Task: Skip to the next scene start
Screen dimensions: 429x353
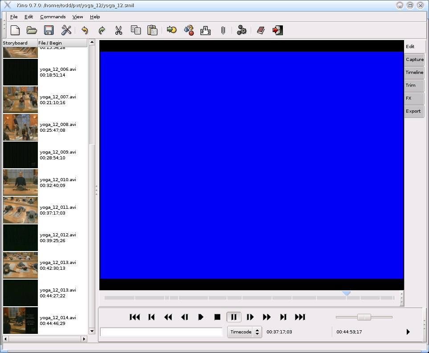Action: click(x=283, y=317)
